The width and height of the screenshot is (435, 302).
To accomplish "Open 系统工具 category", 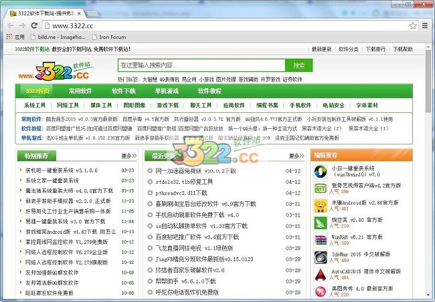I will [x=35, y=106].
